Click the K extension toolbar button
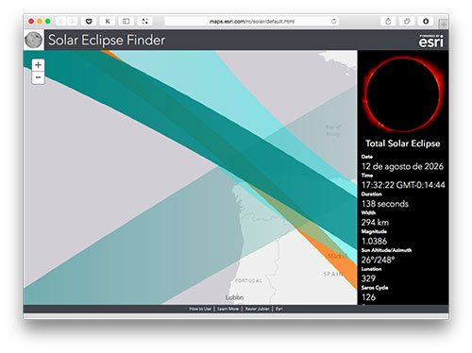 click(108, 22)
